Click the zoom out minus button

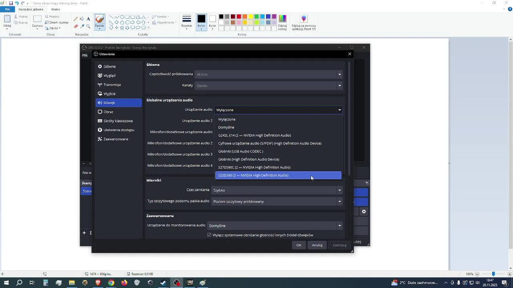[477, 274]
